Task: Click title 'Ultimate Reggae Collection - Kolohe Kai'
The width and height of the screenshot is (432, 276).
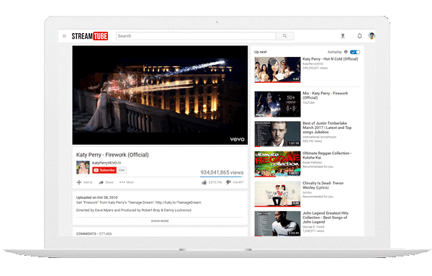Action: (327, 155)
